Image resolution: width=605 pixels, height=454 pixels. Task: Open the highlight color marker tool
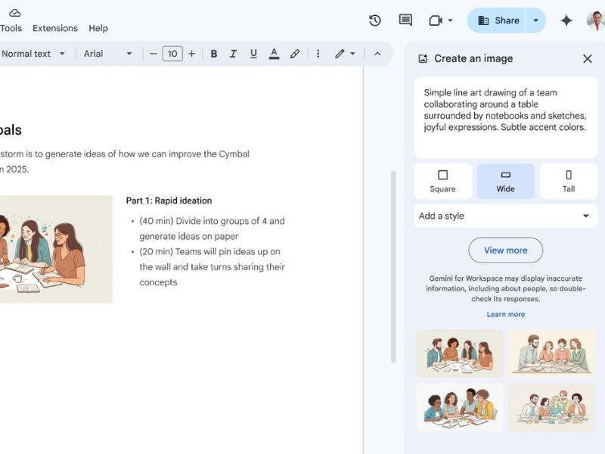click(x=294, y=54)
